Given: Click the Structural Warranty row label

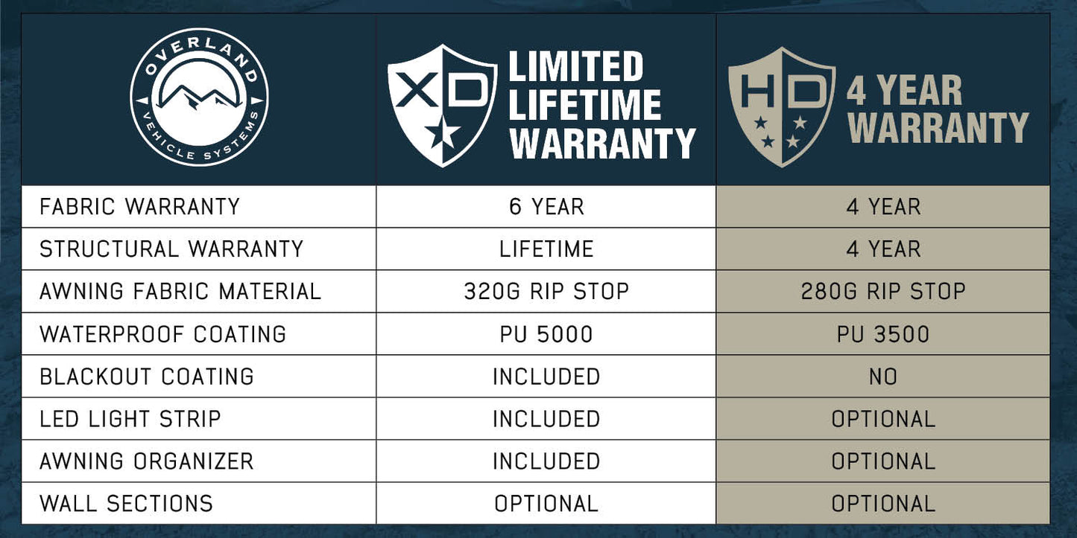Looking at the screenshot, I should coord(171,249).
